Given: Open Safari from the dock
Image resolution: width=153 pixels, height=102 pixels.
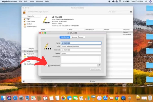Looking at the screenshot, I should click(15, 98).
